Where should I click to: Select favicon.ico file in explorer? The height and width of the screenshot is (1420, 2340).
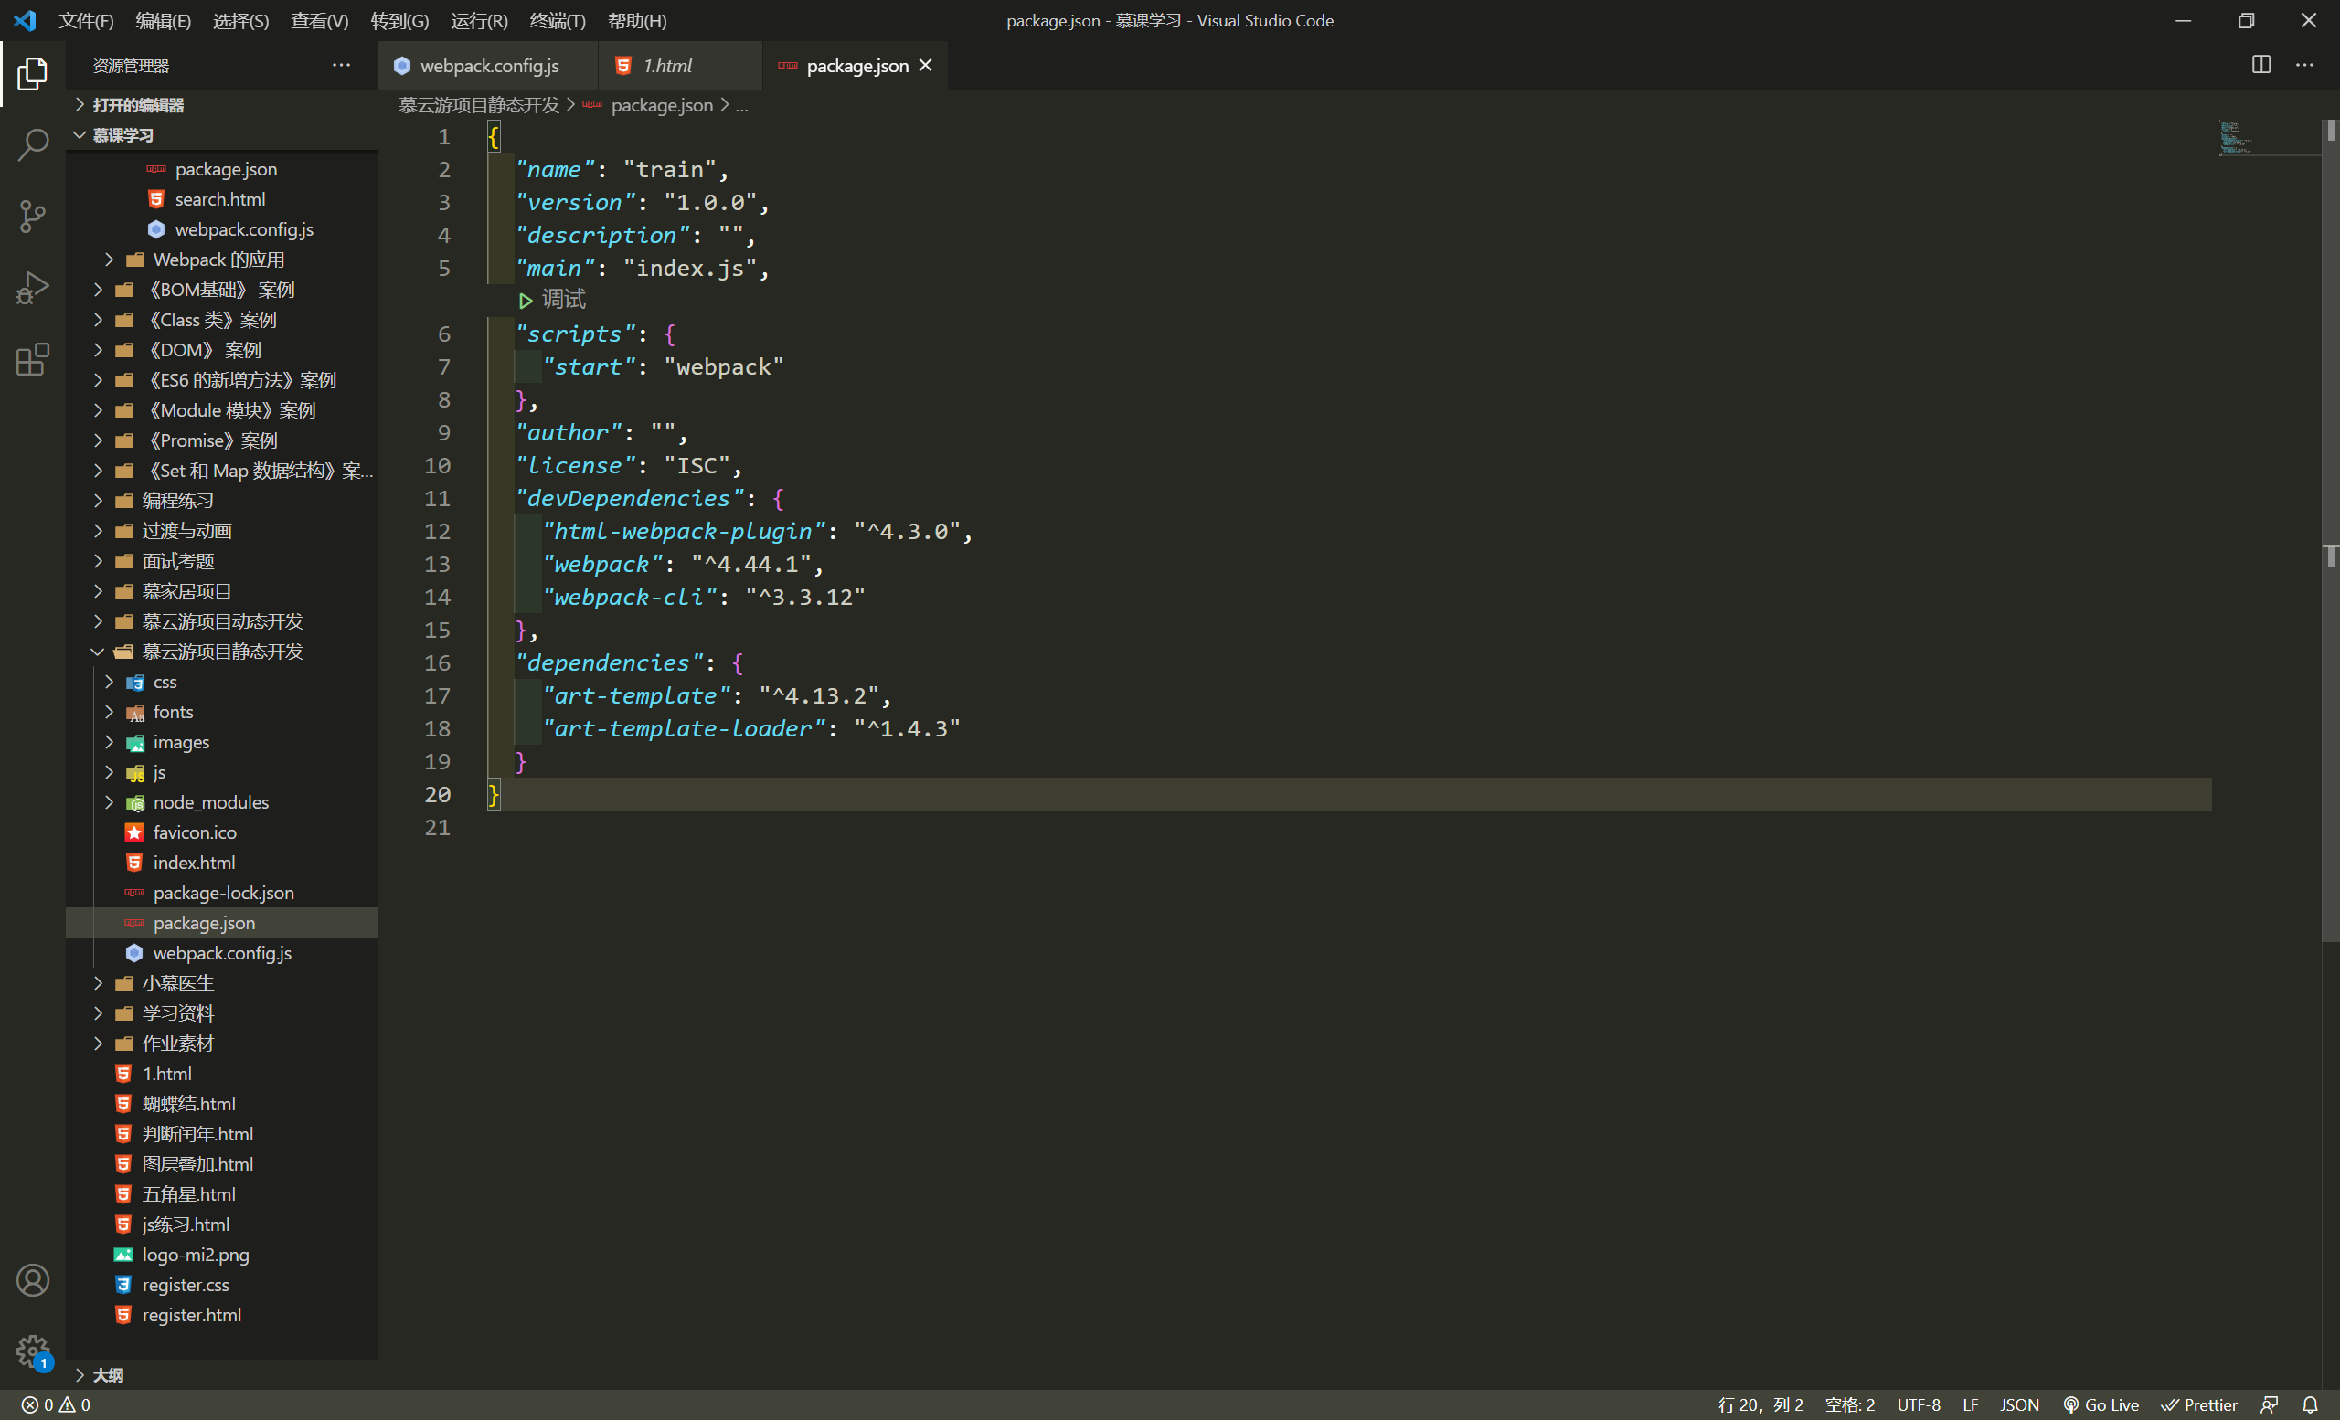point(194,832)
